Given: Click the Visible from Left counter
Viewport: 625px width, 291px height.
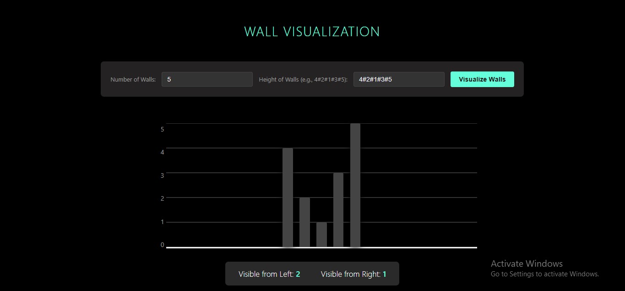Looking at the screenshot, I should 268,274.
